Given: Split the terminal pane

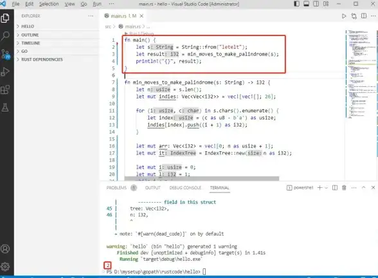Looking at the screenshot, I should [335, 188].
